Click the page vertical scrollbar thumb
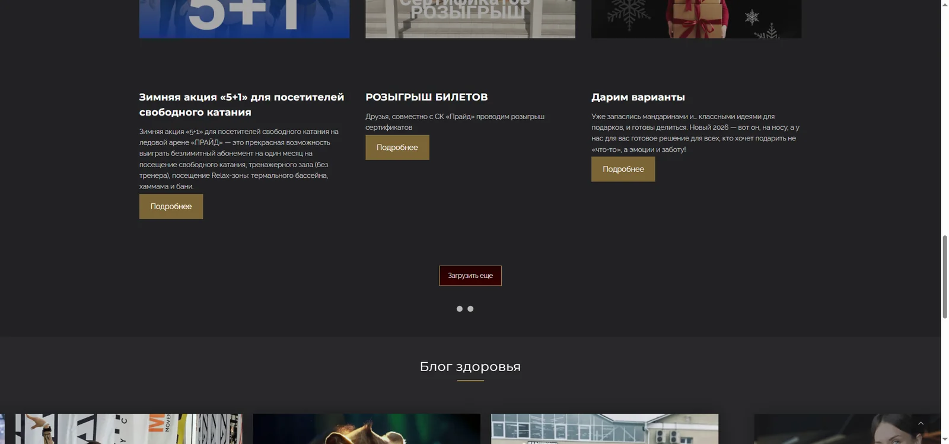This screenshot has width=949, height=444. coord(945,277)
